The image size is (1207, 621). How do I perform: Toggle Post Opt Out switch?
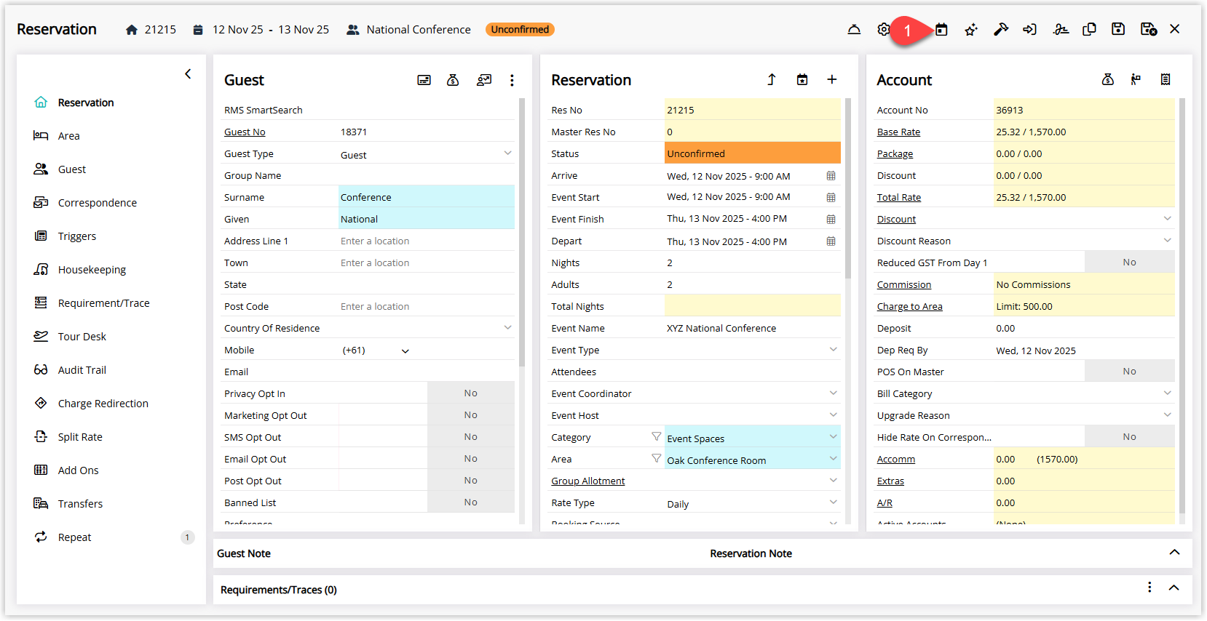click(471, 481)
